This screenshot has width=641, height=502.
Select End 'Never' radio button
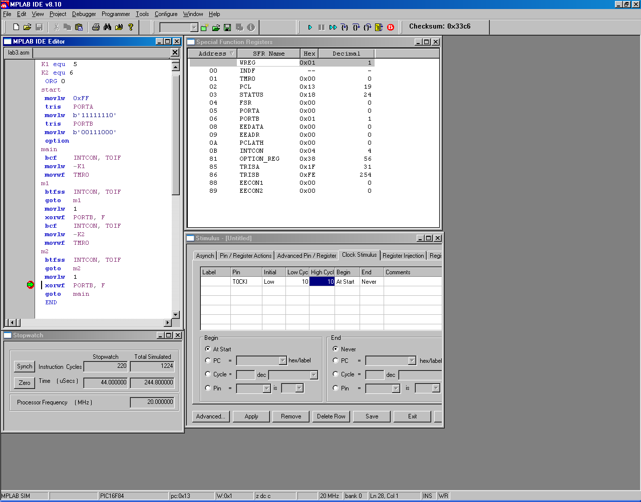tap(336, 349)
